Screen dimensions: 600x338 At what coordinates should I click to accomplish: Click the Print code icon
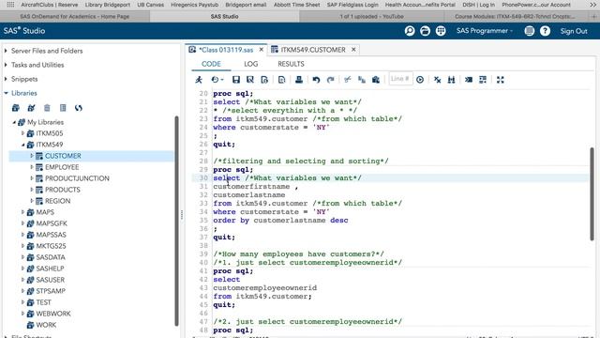pos(299,80)
